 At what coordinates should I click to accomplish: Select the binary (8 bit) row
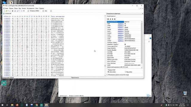point(124,22)
